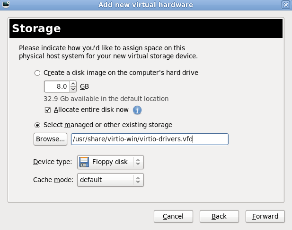Click the floppy disk icon in Device type
The height and width of the screenshot is (230, 292).
coord(85,162)
